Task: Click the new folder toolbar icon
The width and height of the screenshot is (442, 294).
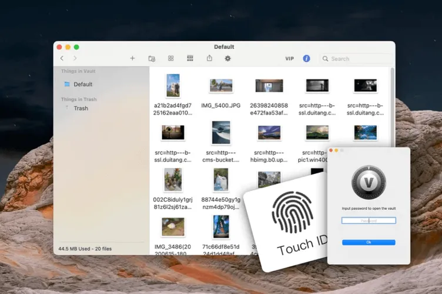Action: [152, 58]
